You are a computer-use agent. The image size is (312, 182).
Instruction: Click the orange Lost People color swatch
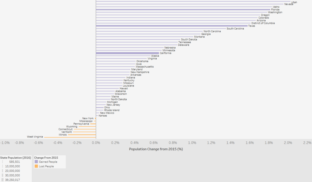(x=36, y=166)
